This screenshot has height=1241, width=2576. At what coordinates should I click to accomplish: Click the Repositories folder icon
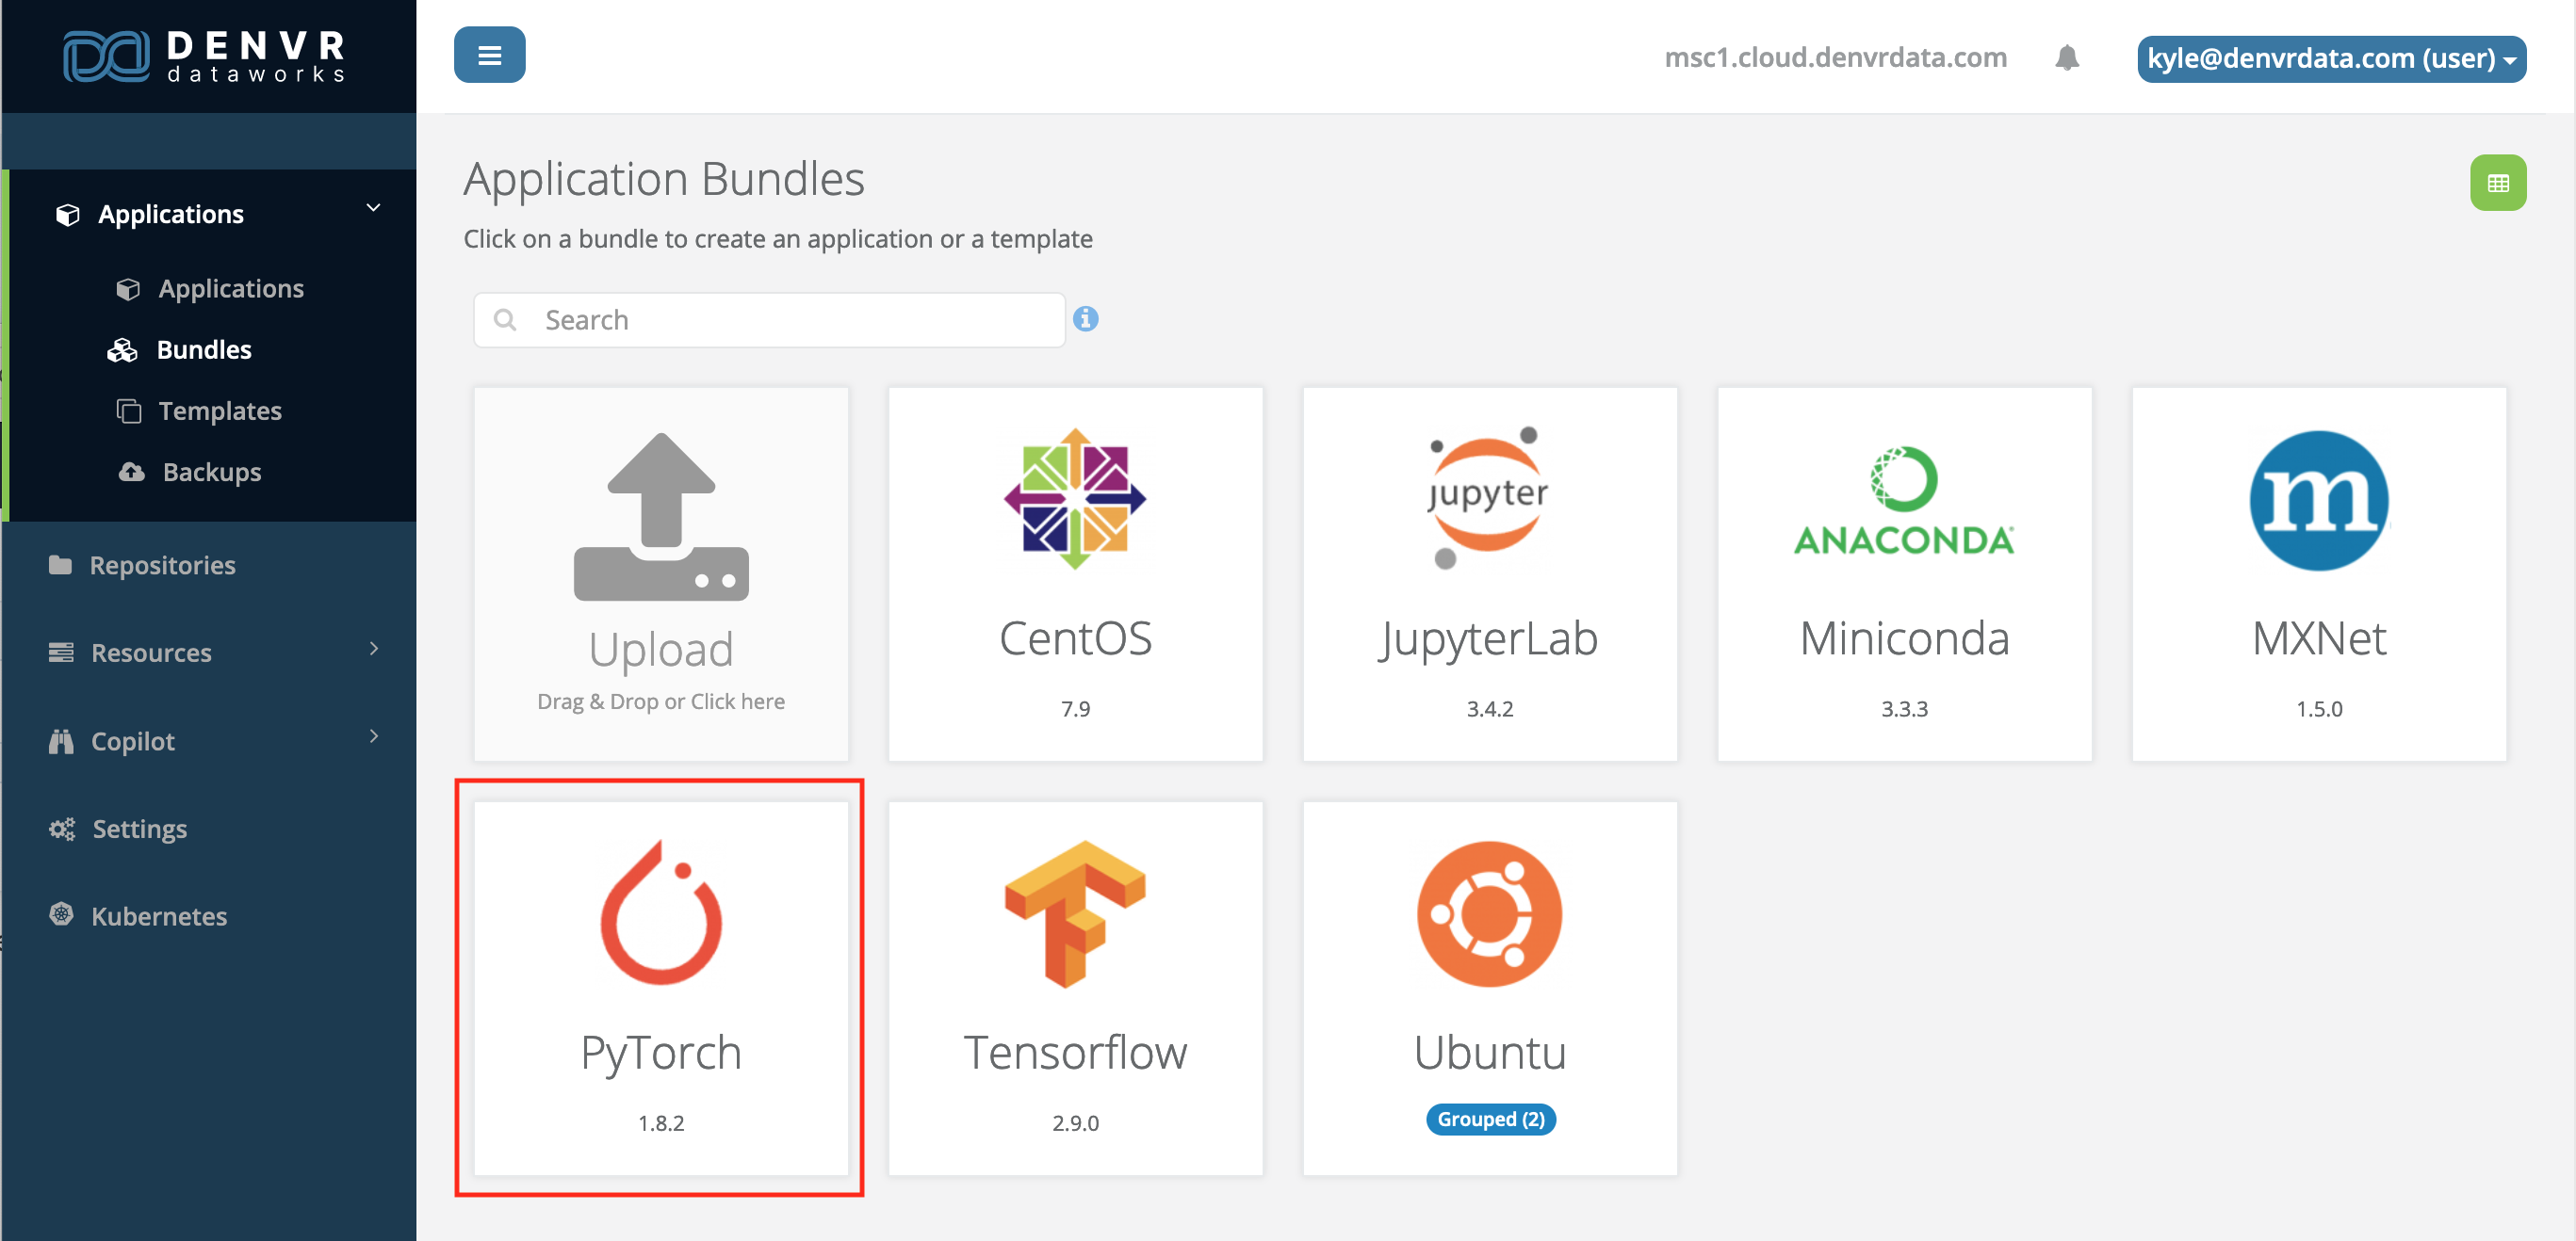click(x=60, y=565)
